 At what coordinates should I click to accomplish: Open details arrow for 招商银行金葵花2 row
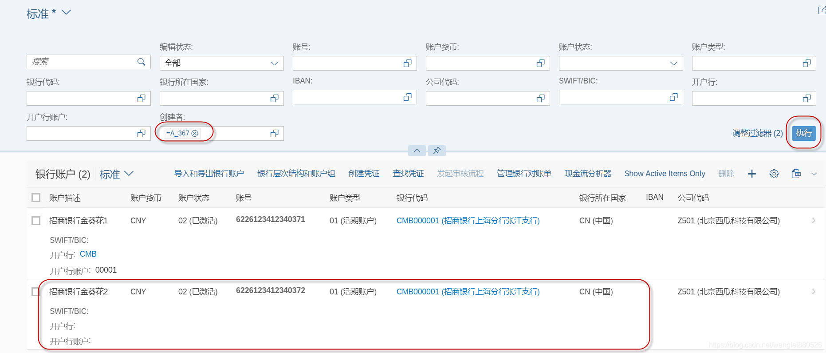coord(814,292)
